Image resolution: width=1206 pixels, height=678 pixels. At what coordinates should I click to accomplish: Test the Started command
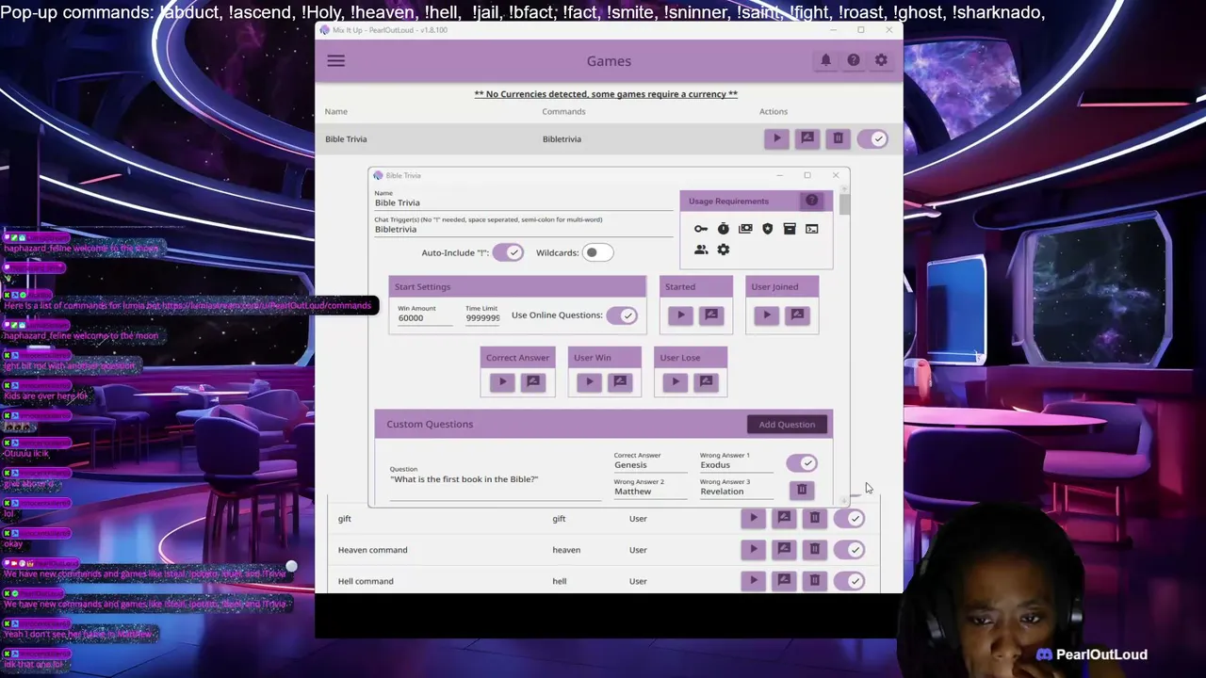(x=681, y=315)
